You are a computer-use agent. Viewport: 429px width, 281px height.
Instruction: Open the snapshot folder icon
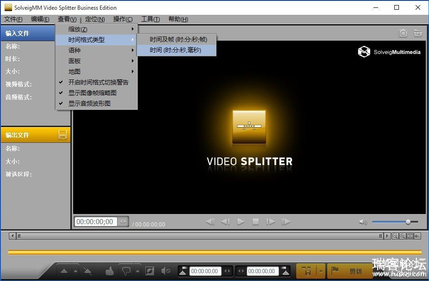(x=418, y=33)
